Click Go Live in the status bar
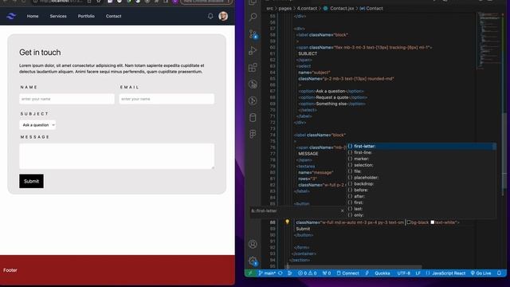The height and width of the screenshot is (287, 510). 481,273
